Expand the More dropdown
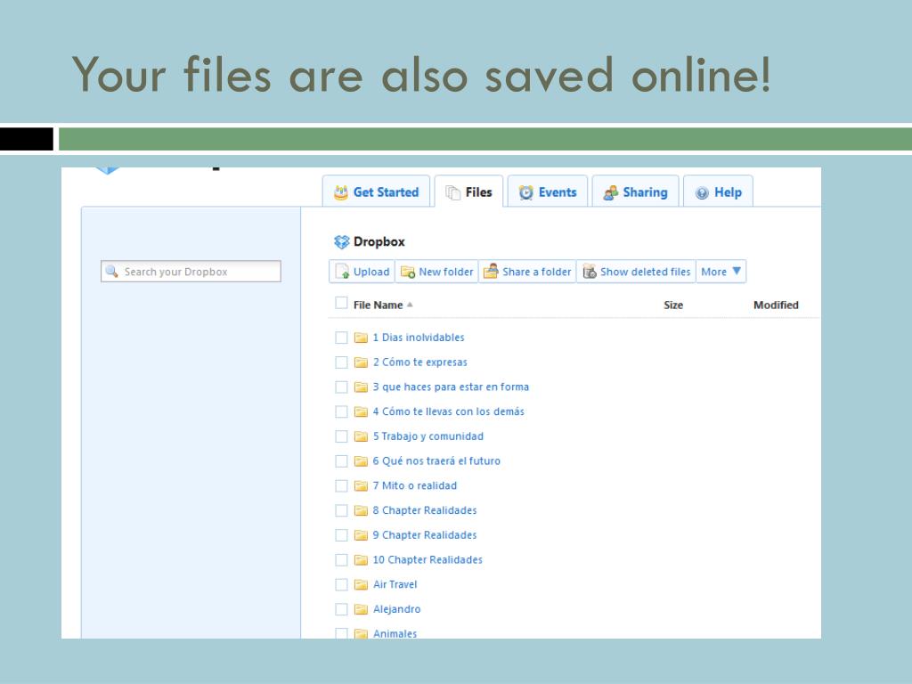This screenshot has width=912, height=684. (x=721, y=272)
